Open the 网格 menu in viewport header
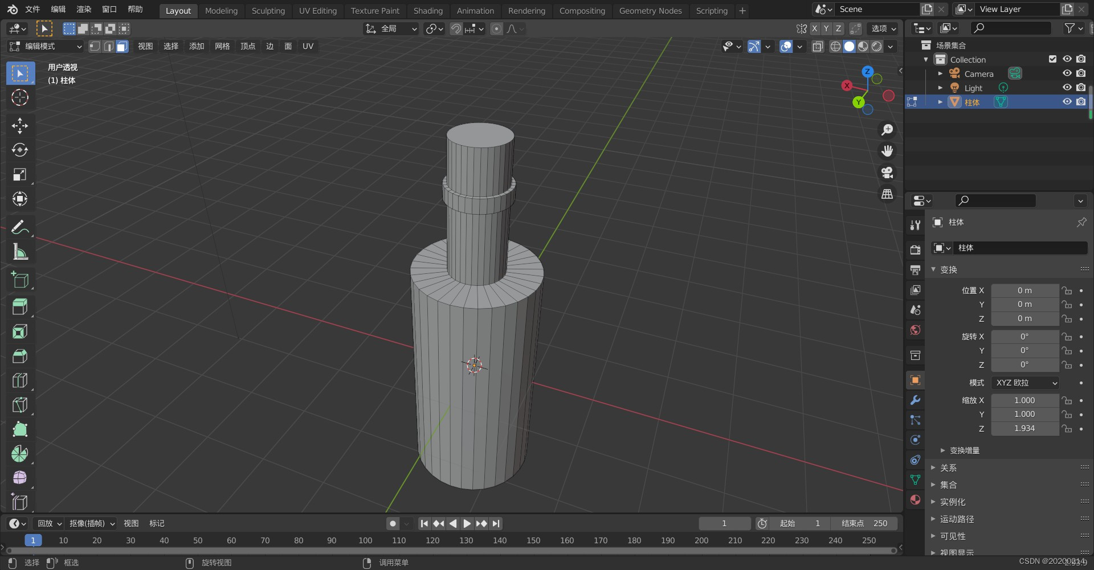1094x570 pixels. [x=222, y=47]
